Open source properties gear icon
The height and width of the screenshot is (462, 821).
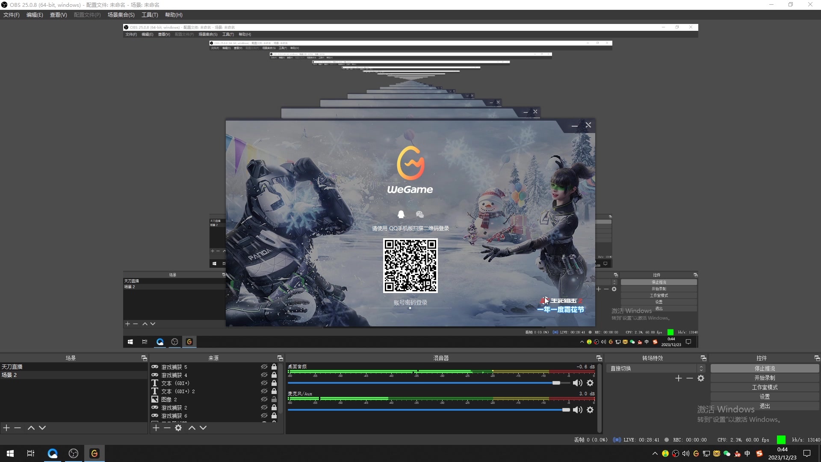[x=178, y=428]
